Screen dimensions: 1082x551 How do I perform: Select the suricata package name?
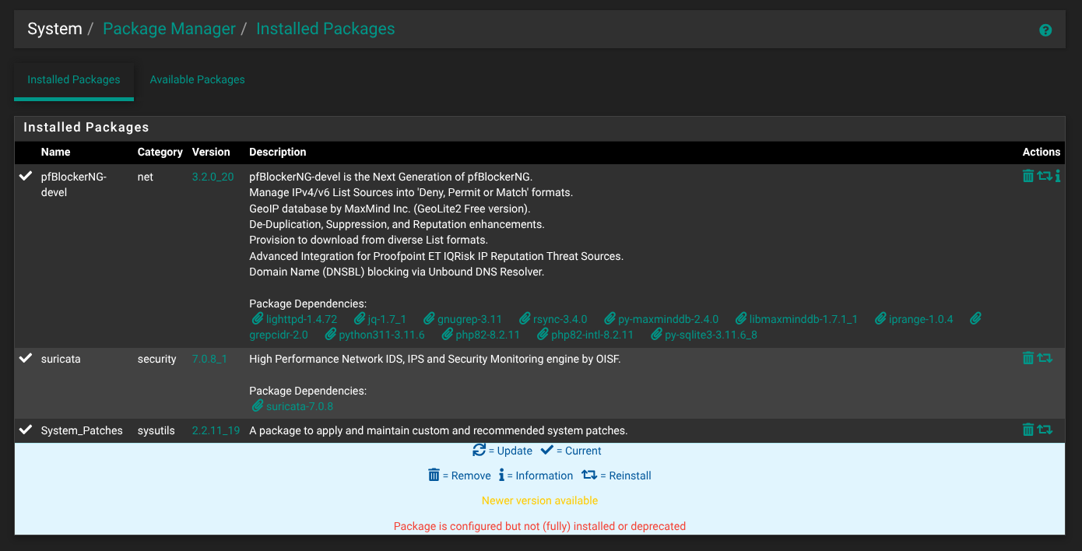coord(61,359)
